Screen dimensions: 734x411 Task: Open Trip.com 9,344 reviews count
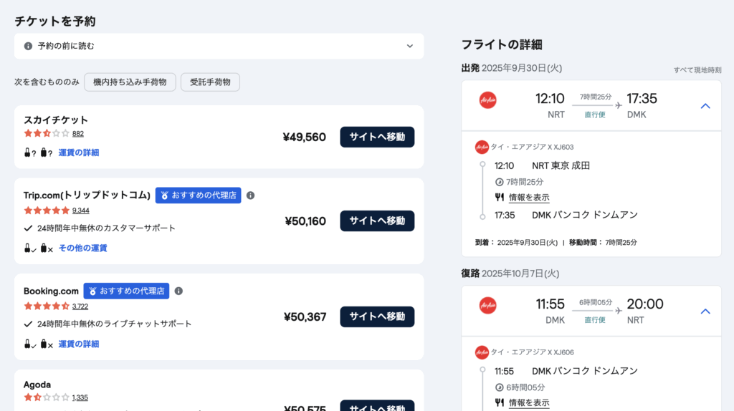[x=81, y=211]
